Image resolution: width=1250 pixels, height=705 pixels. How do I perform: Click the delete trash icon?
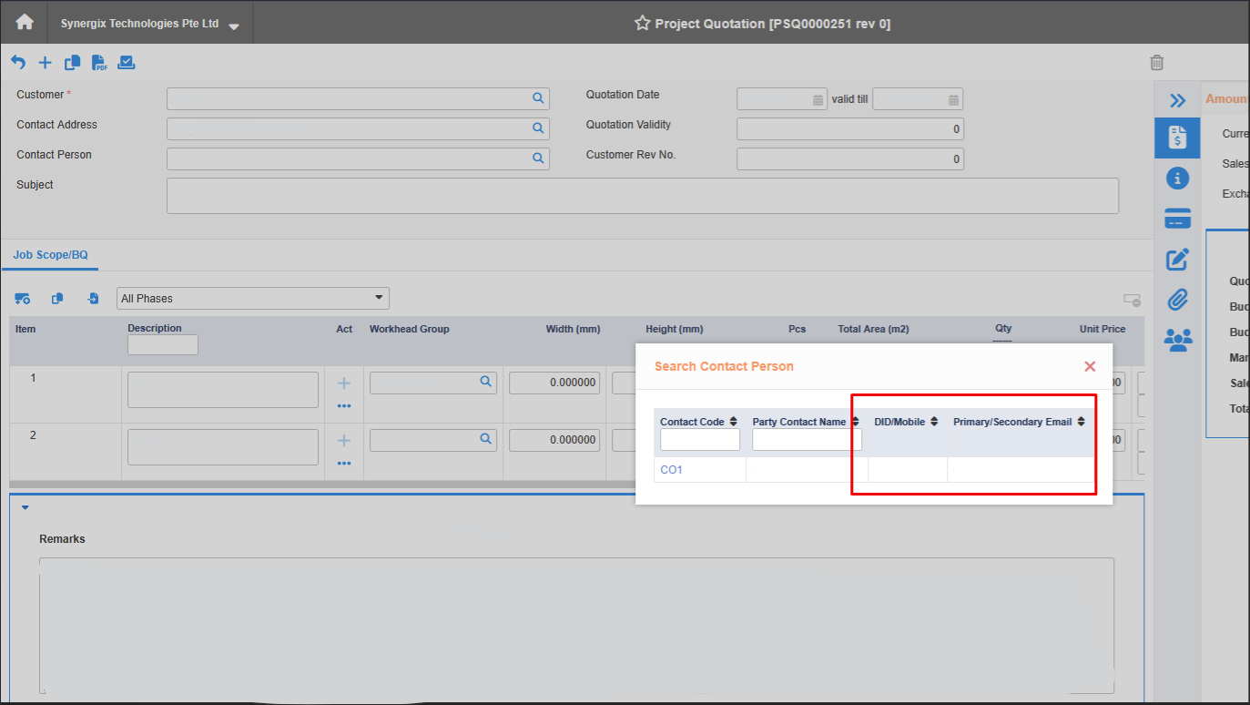[1157, 62]
